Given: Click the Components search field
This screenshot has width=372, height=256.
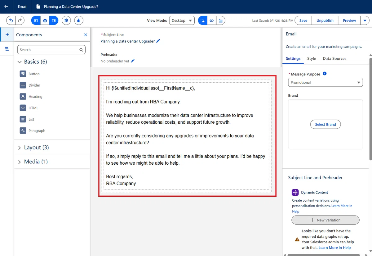Looking at the screenshot, I should point(52,50).
